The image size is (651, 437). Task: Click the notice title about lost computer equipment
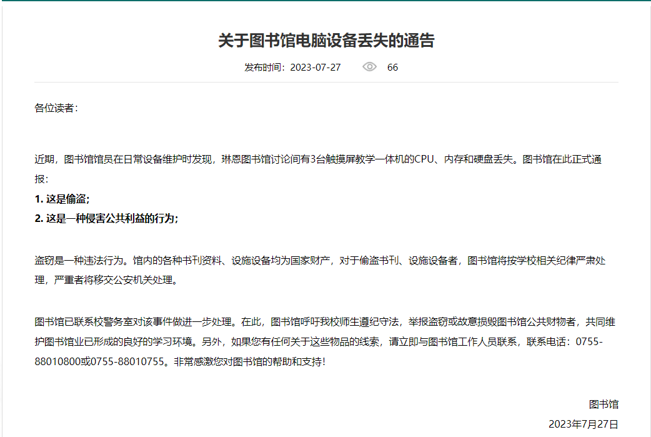(325, 41)
